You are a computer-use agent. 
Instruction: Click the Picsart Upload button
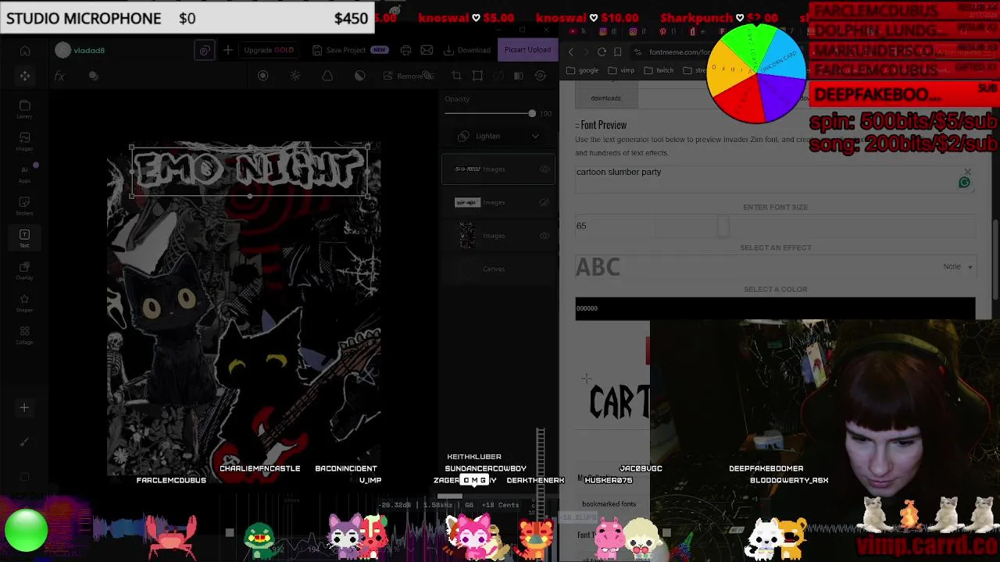point(527,50)
